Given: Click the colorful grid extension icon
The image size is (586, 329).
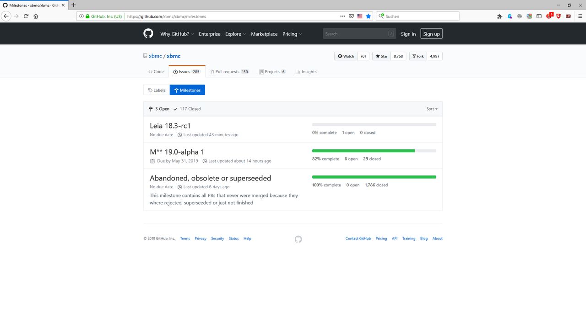Looking at the screenshot, I should [529, 16].
